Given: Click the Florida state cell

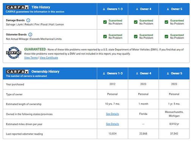Looking at the screenshot, I should [x=143, y=114].
